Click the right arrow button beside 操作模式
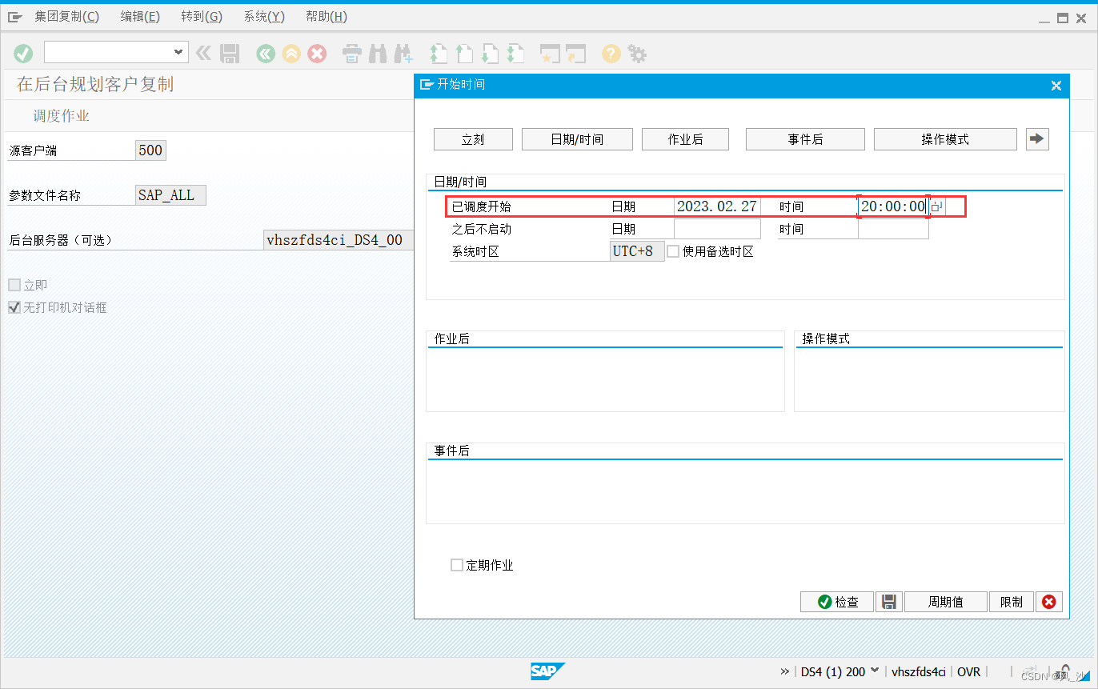 pos(1037,138)
